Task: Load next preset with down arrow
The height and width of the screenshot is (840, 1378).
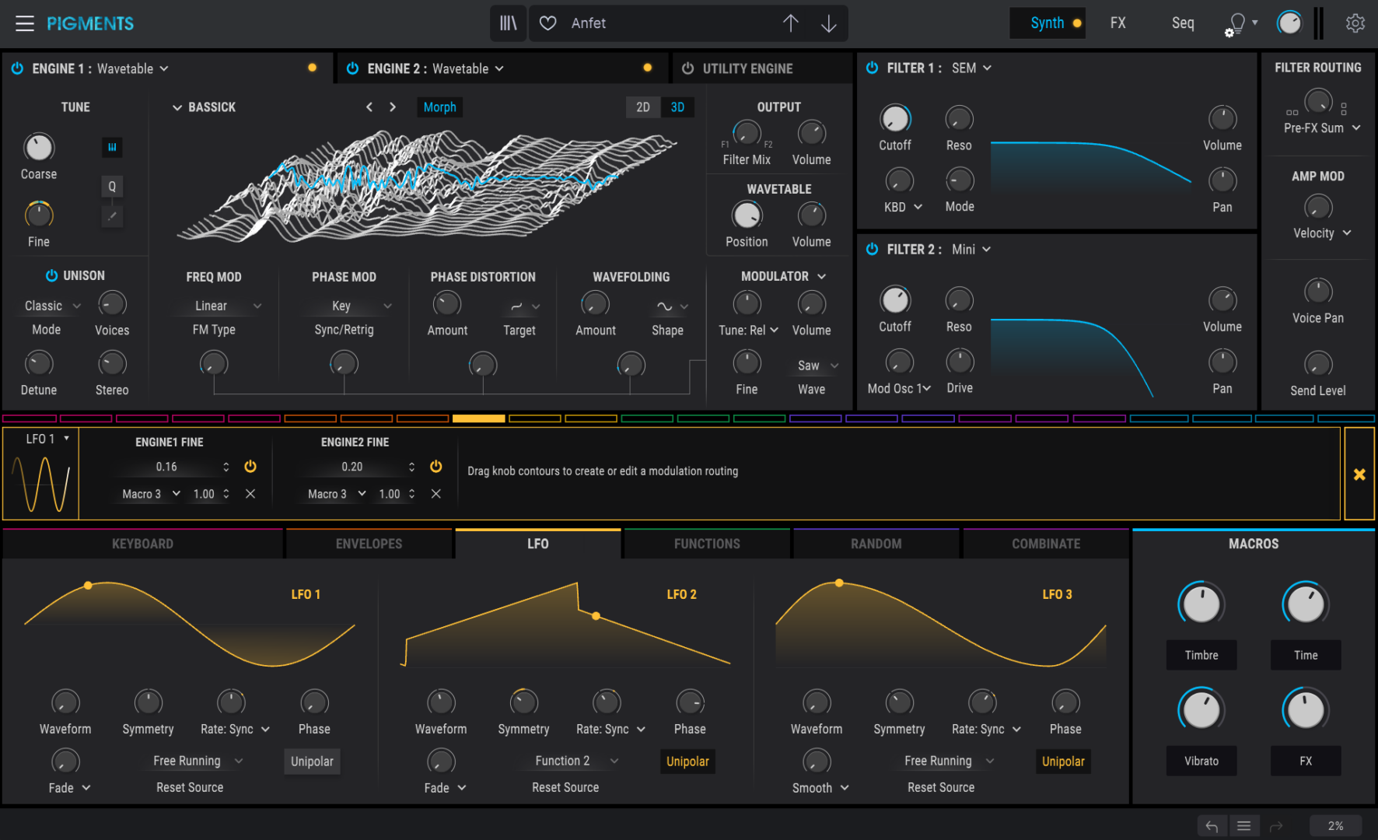Action: 829,23
